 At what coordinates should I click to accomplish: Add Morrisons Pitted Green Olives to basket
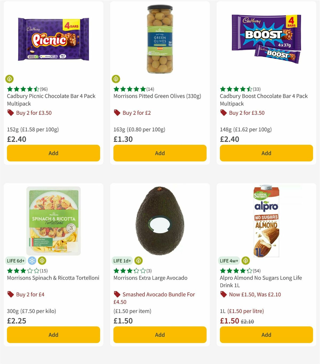(x=159, y=153)
